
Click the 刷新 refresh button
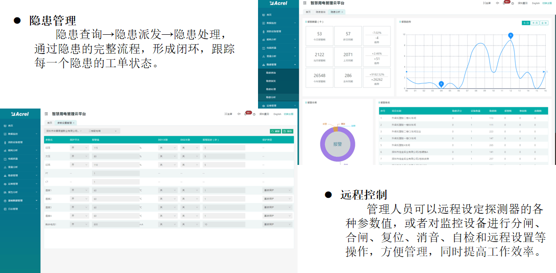[275, 131]
